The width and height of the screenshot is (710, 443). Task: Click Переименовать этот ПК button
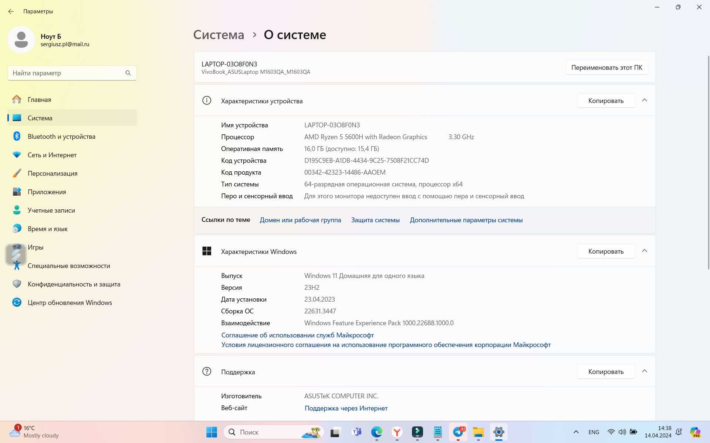pos(606,68)
